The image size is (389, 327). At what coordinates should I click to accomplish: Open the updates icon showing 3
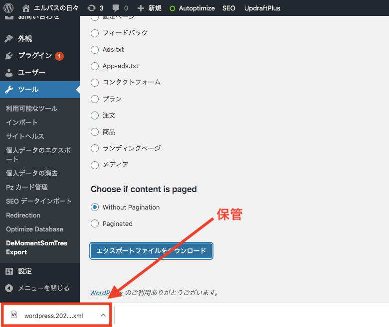tap(91, 8)
